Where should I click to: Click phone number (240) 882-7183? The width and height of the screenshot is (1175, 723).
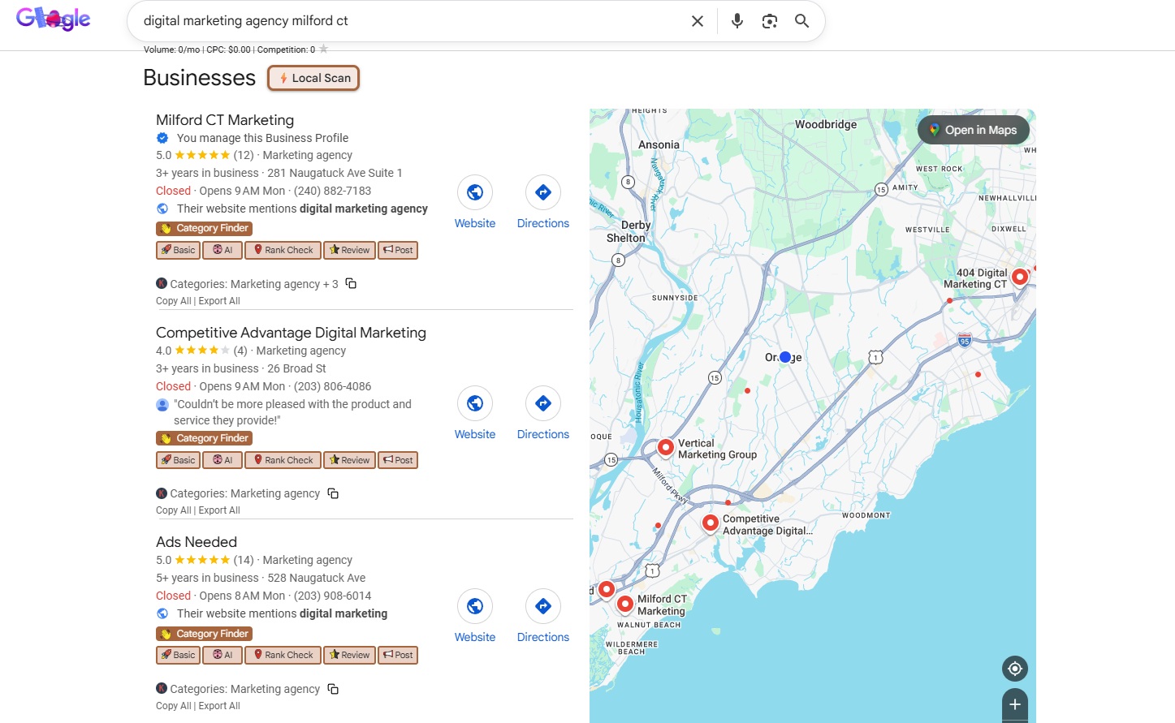332,191
